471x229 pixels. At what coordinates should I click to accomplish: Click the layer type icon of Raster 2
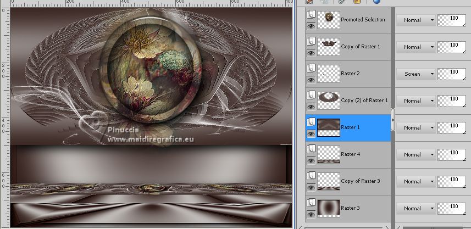(311, 68)
